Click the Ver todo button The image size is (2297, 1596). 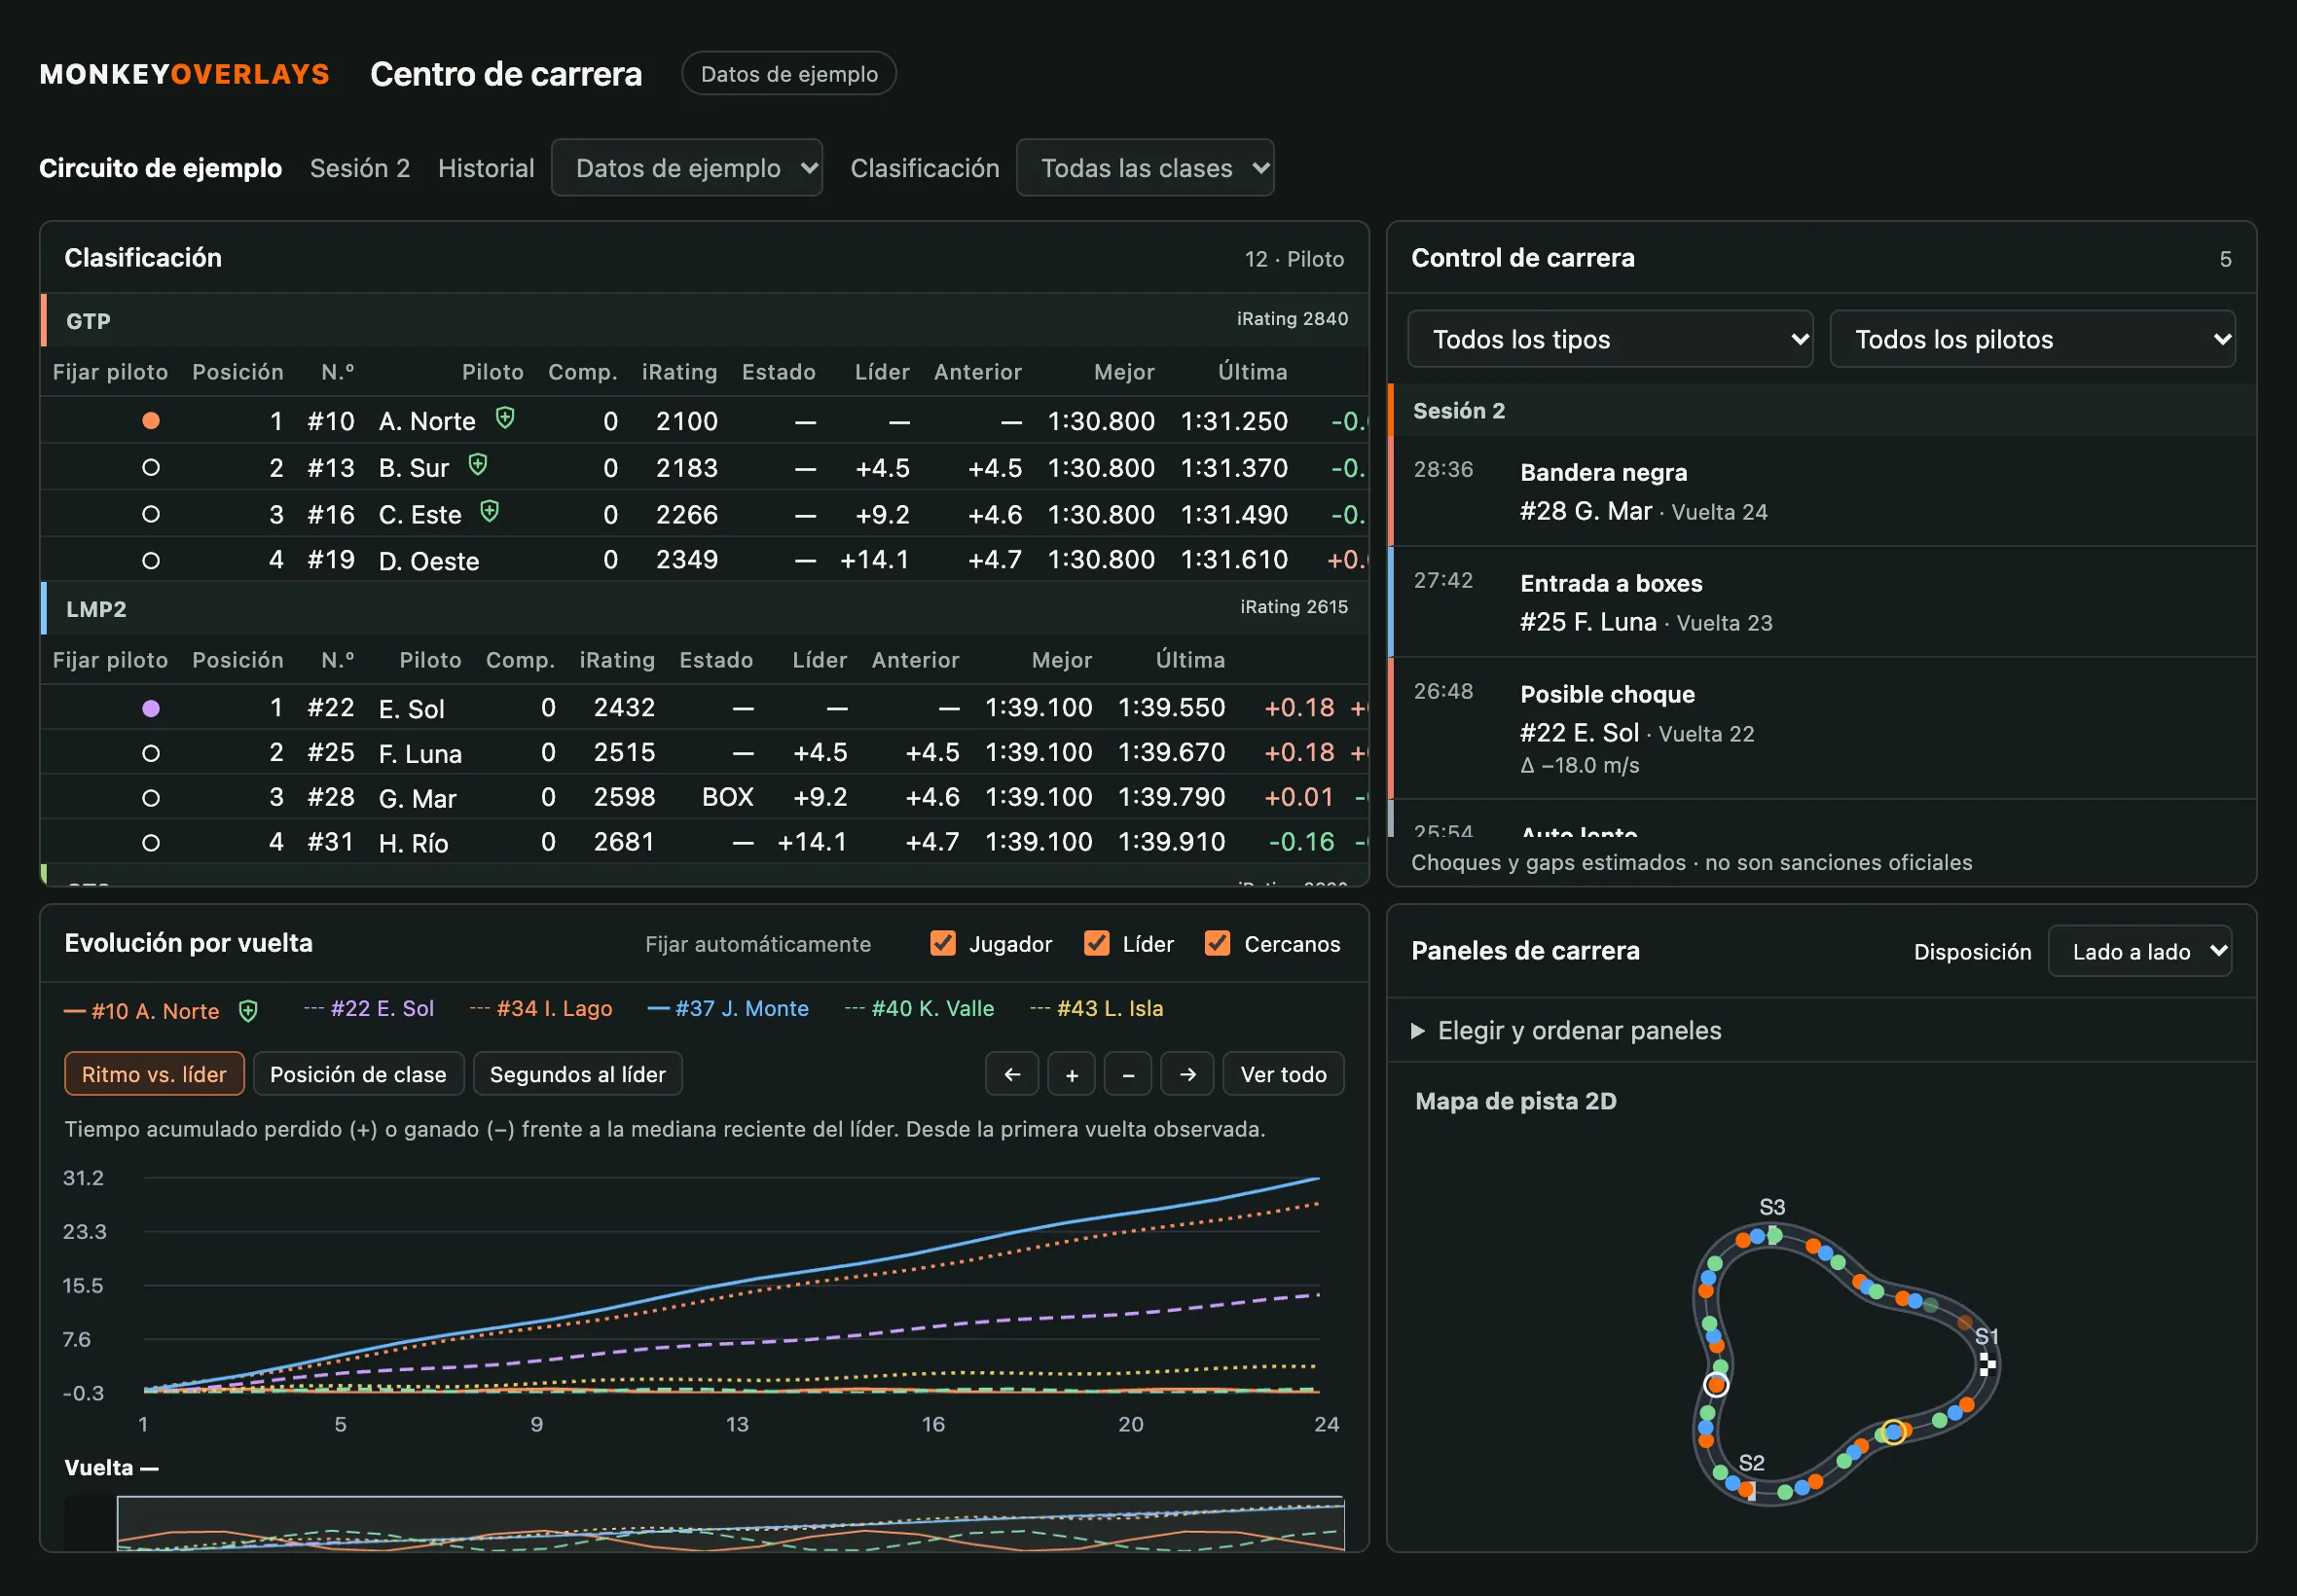(1283, 1074)
